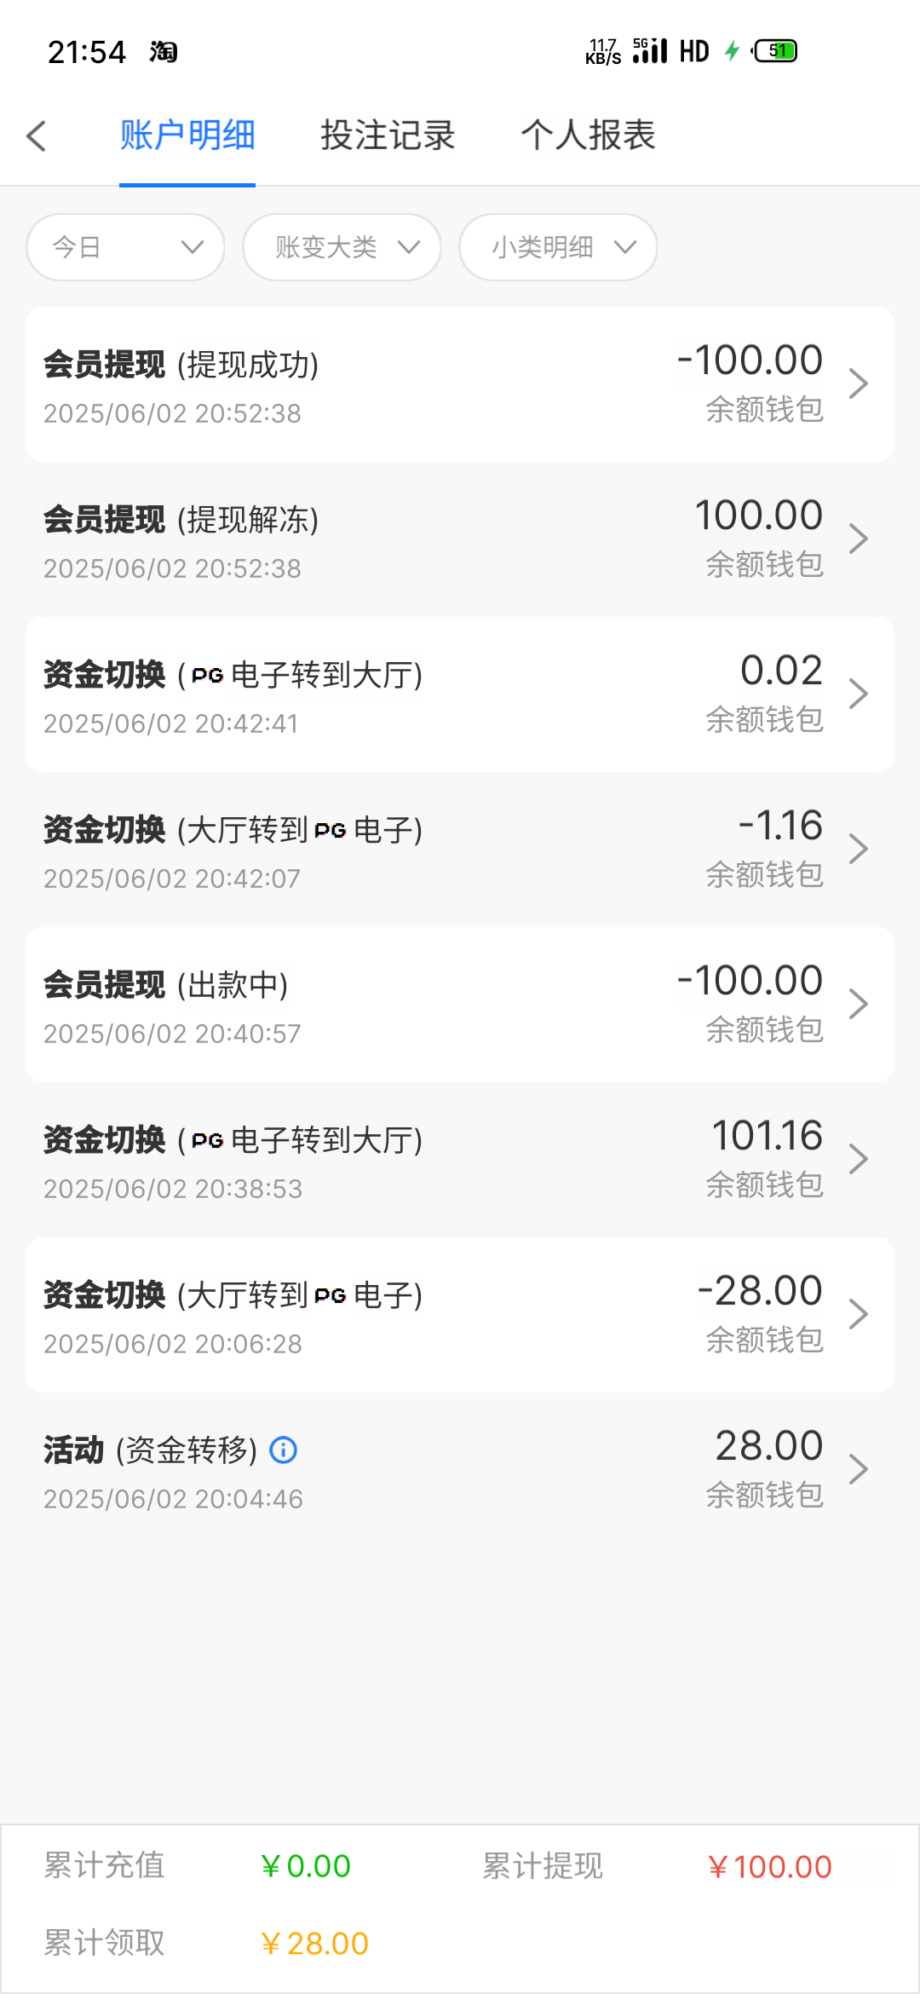This screenshot has height=1994, width=920.
Task: Expand the 账变大类 category dropdown
Action: [x=342, y=247]
